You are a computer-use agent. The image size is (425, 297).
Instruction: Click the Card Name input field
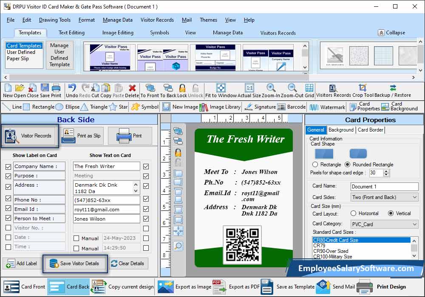pyautogui.click(x=384, y=187)
